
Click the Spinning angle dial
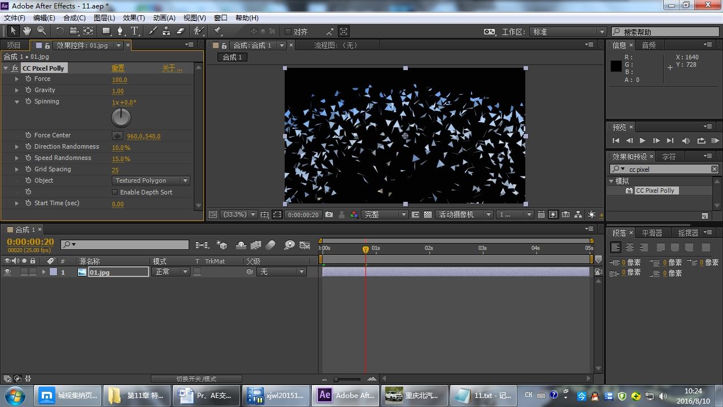(x=121, y=118)
